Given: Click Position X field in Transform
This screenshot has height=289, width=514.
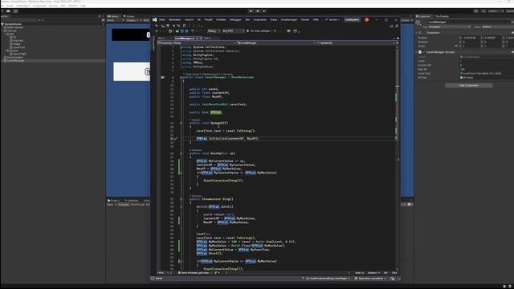Looking at the screenshot, I should 471,38.
